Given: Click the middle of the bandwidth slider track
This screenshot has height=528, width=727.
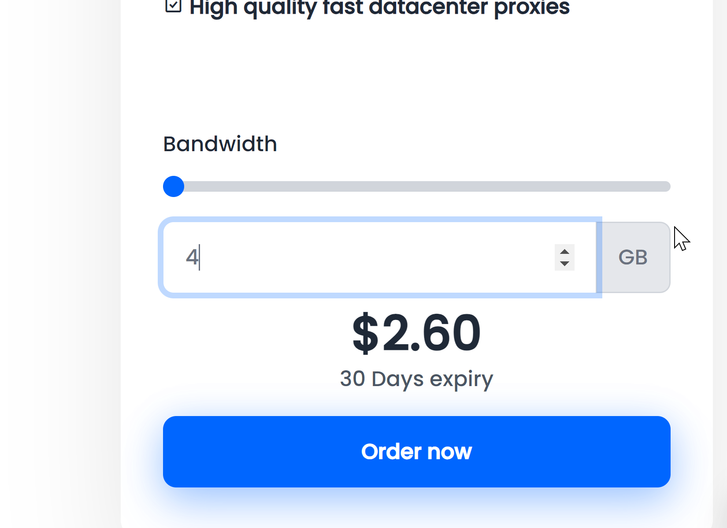Looking at the screenshot, I should click(417, 186).
